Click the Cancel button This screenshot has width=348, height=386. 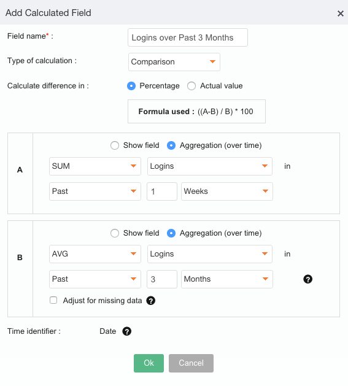click(191, 363)
